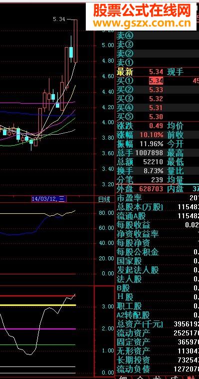Click the 前收 label

click(176, 135)
